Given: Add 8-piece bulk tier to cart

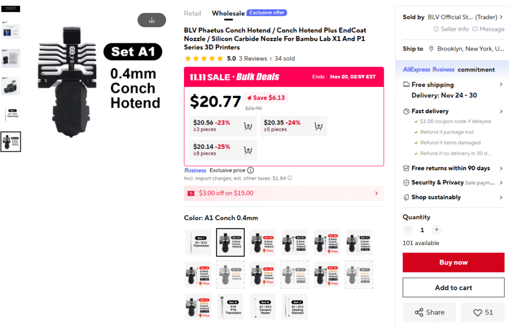Looking at the screenshot, I should [x=248, y=150].
